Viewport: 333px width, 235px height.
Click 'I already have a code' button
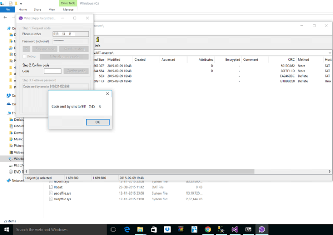pyautogui.click(x=64, y=57)
